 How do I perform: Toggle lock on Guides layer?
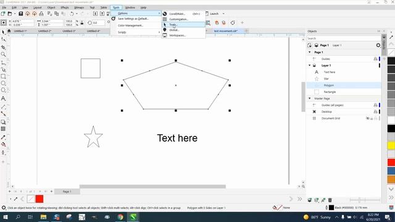click(375, 59)
